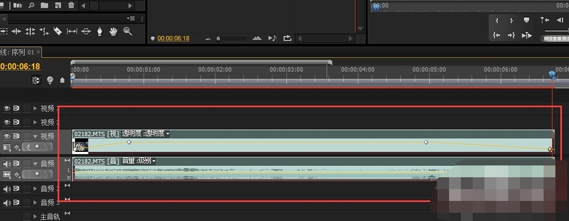This screenshot has height=221, width=569.
Task: Select the Razor tool
Action: (57, 31)
